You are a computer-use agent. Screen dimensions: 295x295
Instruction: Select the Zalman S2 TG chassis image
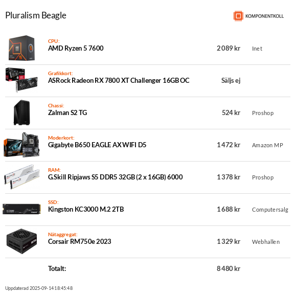click(21, 112)
